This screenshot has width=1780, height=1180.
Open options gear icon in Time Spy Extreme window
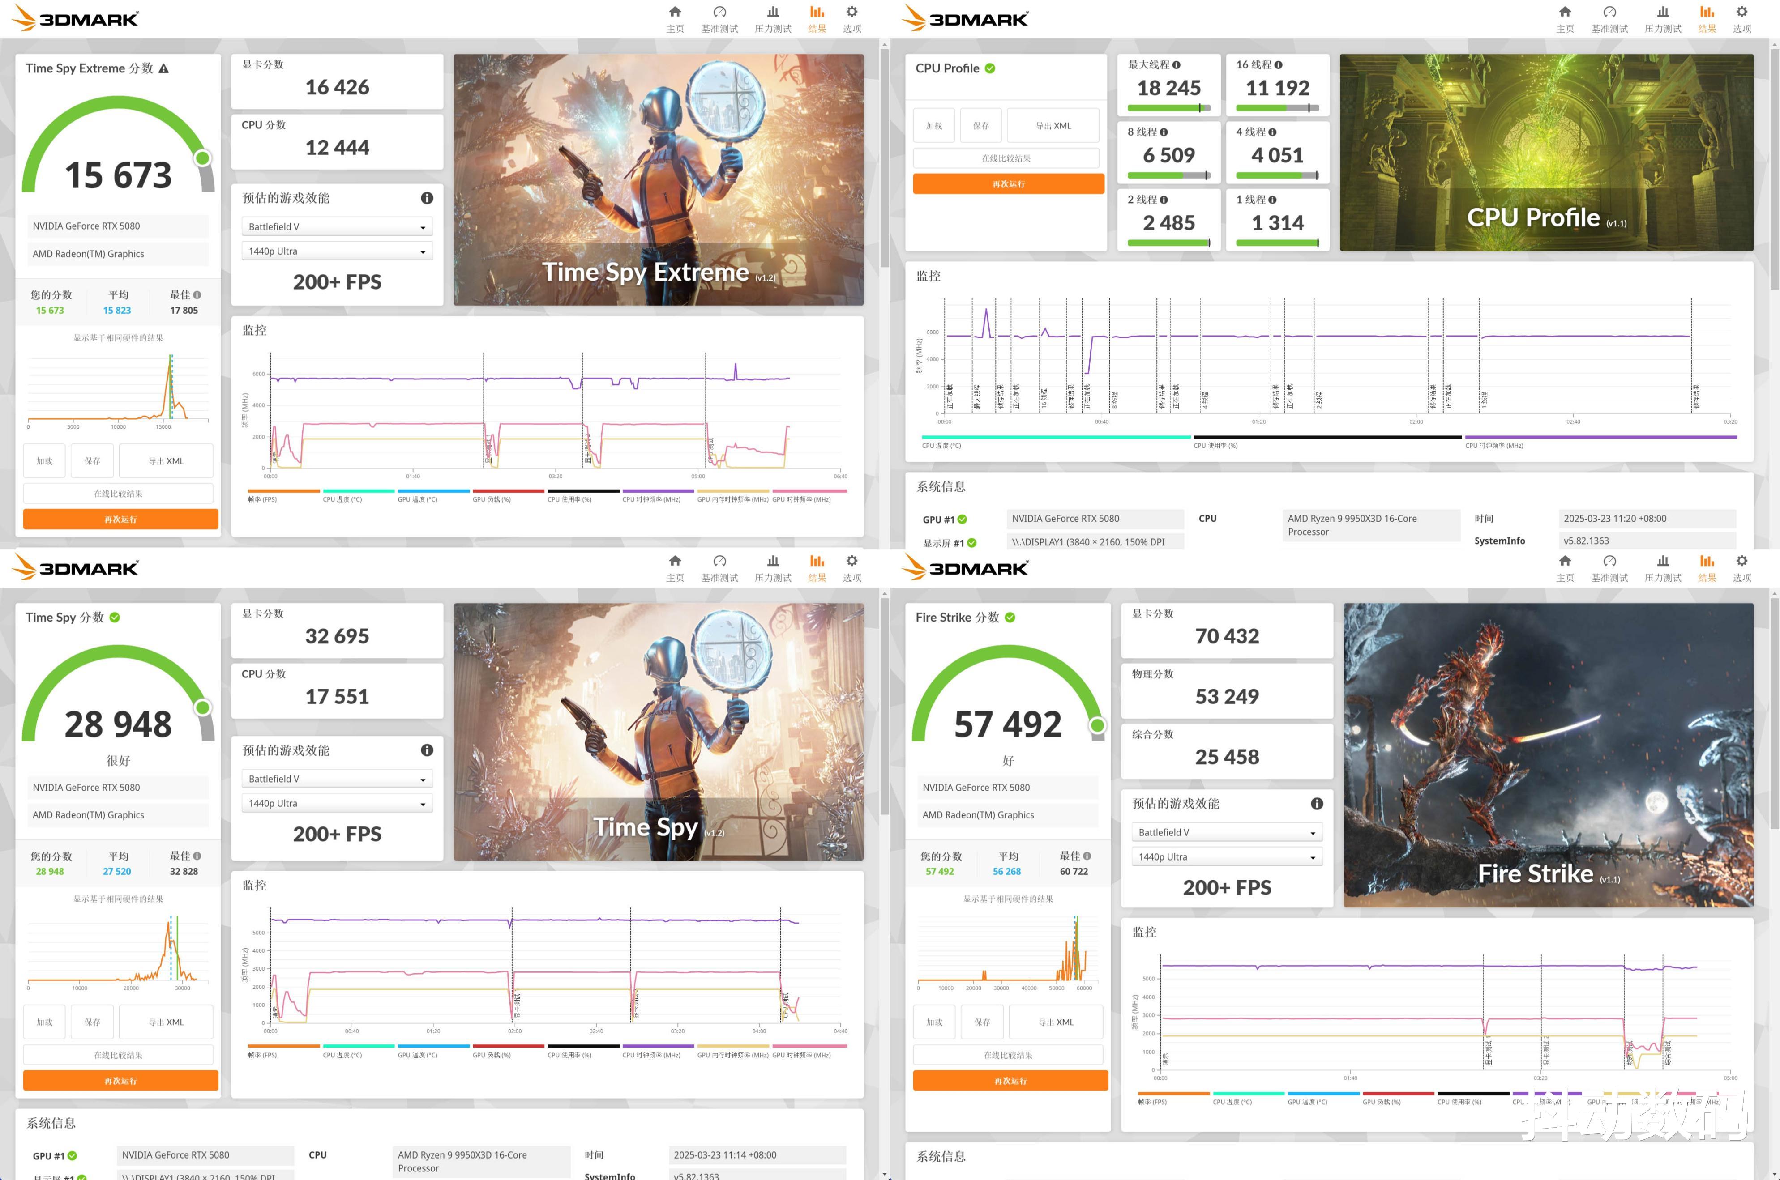[x=851, y=12]
